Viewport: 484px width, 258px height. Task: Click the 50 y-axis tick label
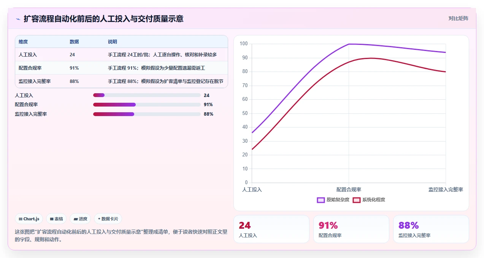245,113
